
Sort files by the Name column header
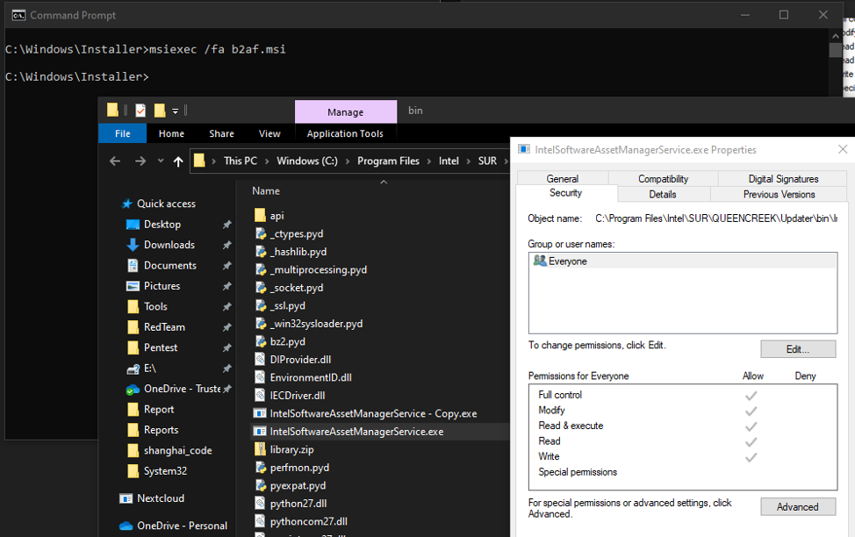point(266,190)
